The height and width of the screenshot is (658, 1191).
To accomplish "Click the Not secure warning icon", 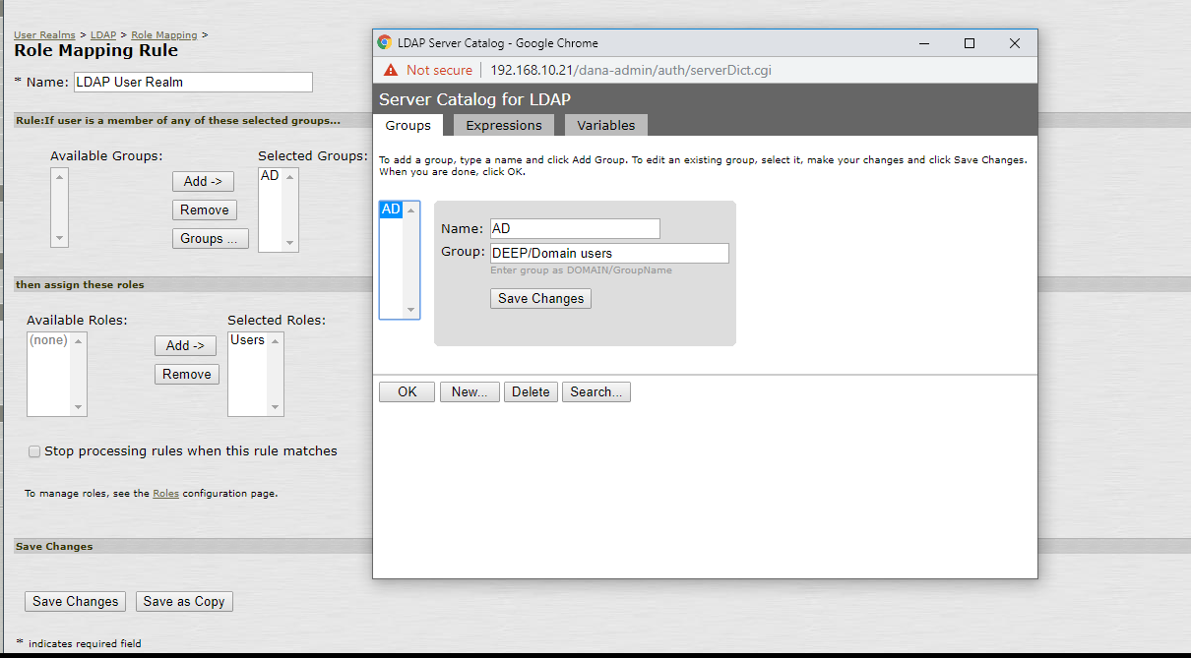I will (x=391, y=70).
